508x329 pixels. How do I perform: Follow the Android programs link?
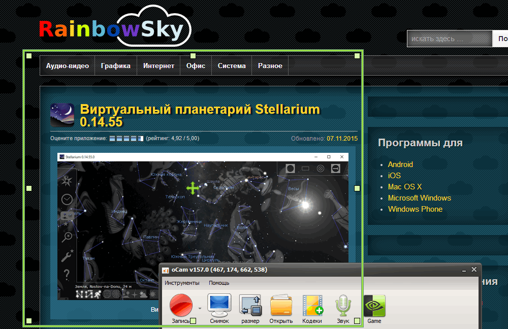(400, 164)
